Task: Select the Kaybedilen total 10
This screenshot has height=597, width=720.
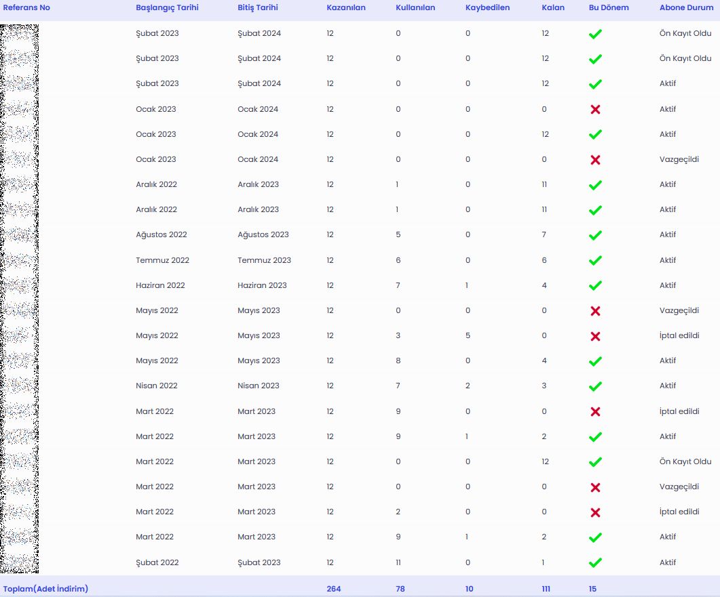Action: tap(469, 589)
